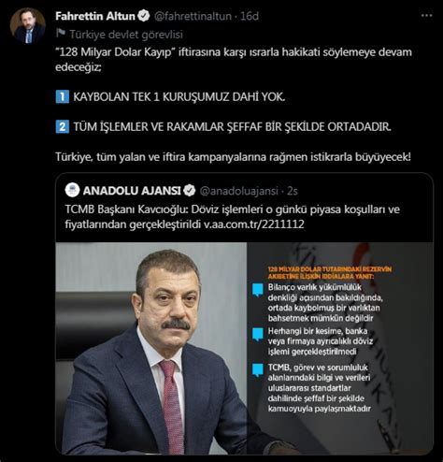Click the second blue speech bubble icon
This screenshot has height=462, width=443.
click(x=258, y=334)
